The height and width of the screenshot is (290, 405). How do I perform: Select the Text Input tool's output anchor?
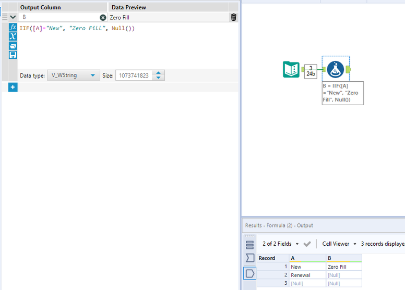tap(303, 69)
